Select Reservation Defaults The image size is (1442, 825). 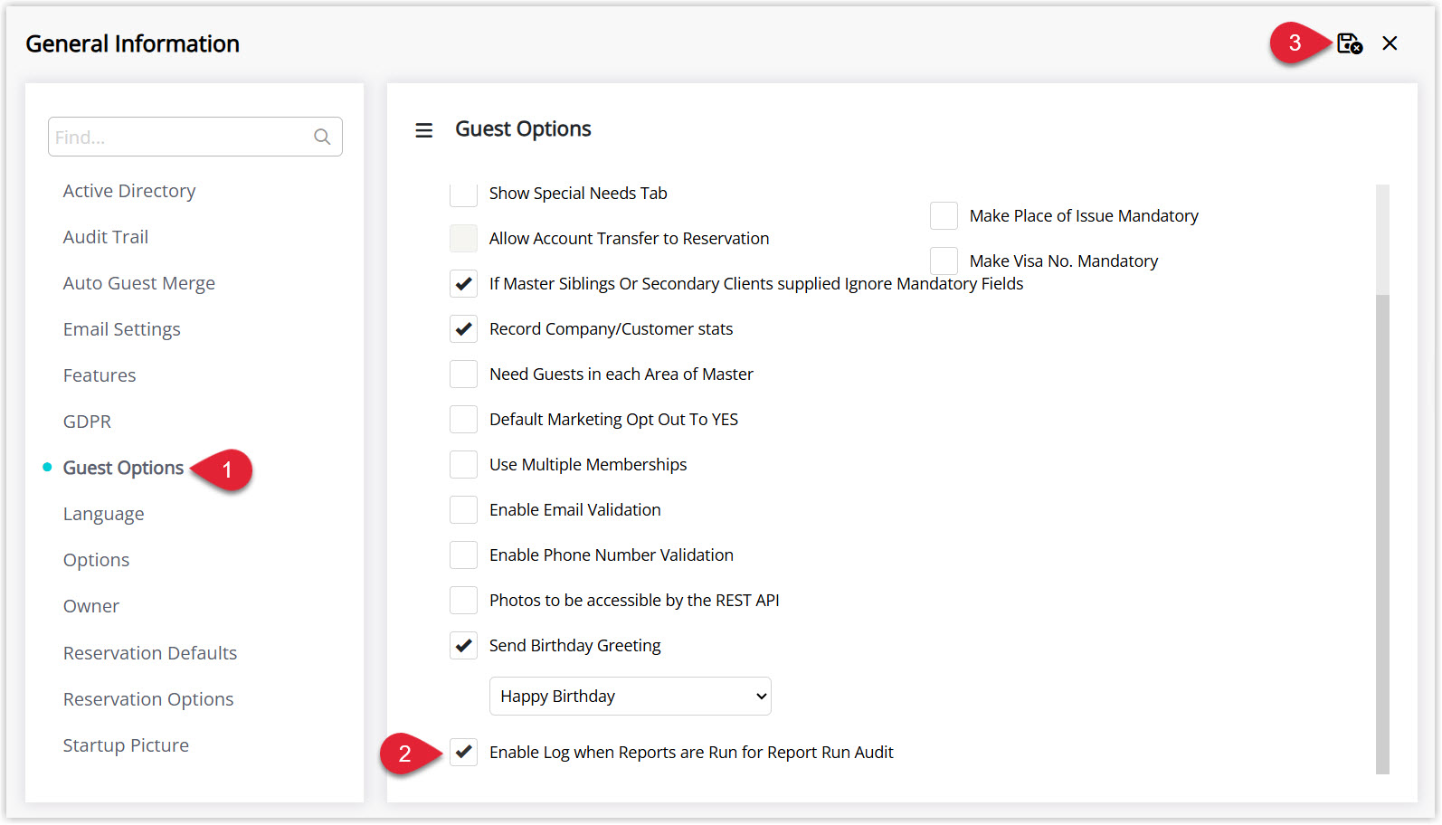[150, 653]
